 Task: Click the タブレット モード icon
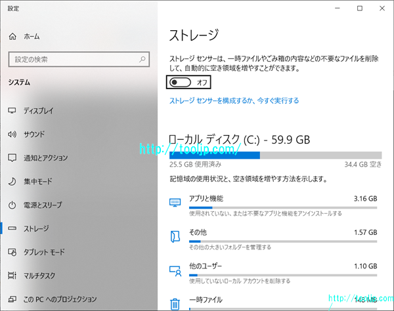[12, 252]
